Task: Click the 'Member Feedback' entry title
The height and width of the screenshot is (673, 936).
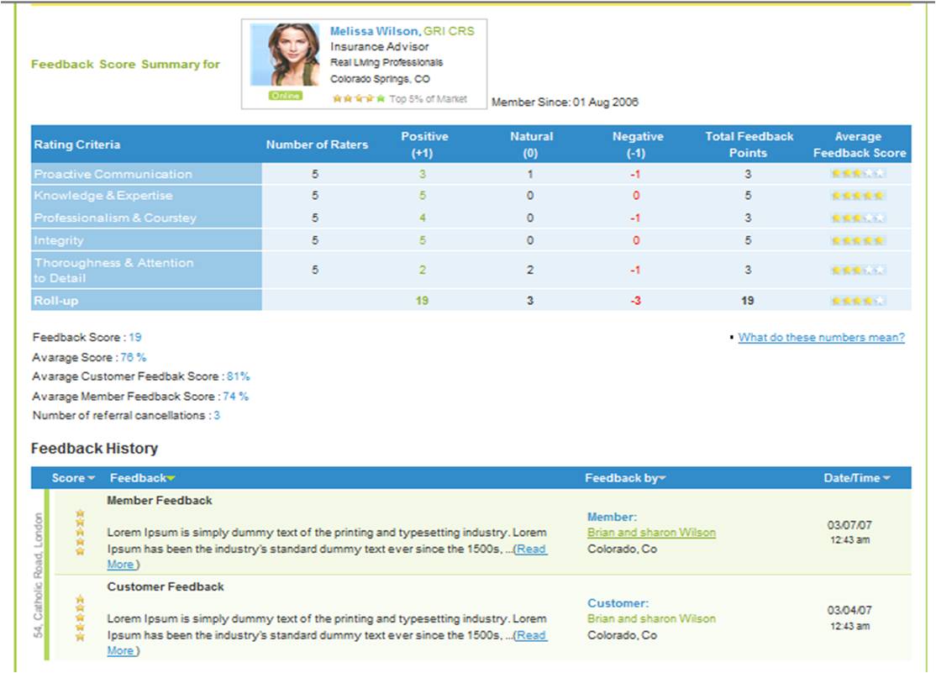Action: pos(160,501)
